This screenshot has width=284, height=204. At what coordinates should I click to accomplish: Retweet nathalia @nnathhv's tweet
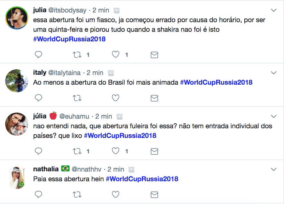point(77,194)
